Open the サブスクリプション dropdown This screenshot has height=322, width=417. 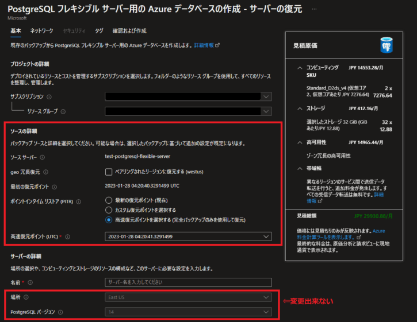click(188, 97)
